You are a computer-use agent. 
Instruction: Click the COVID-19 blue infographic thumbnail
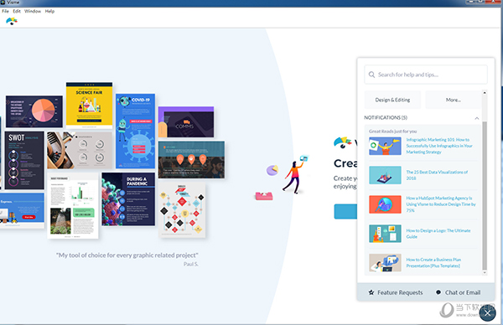(135, 132)
